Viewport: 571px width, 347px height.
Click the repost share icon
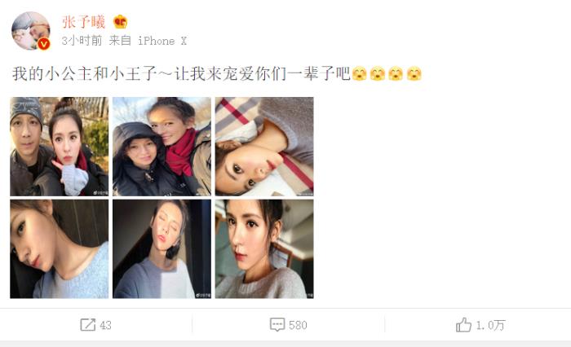(88, 324)
